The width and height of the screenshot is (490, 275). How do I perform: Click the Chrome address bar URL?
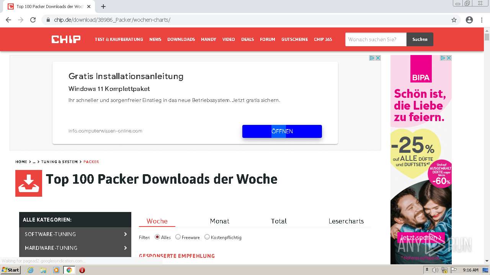[x=112, y=20]
